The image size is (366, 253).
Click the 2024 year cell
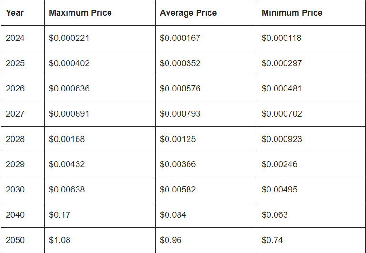pos(15,38)
